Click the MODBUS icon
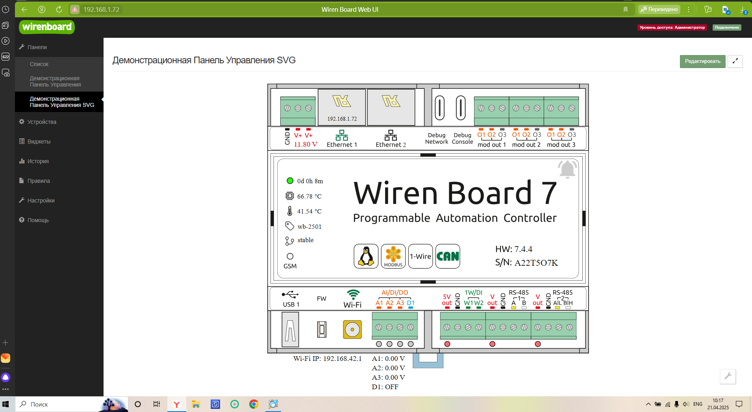 (393, 256)
